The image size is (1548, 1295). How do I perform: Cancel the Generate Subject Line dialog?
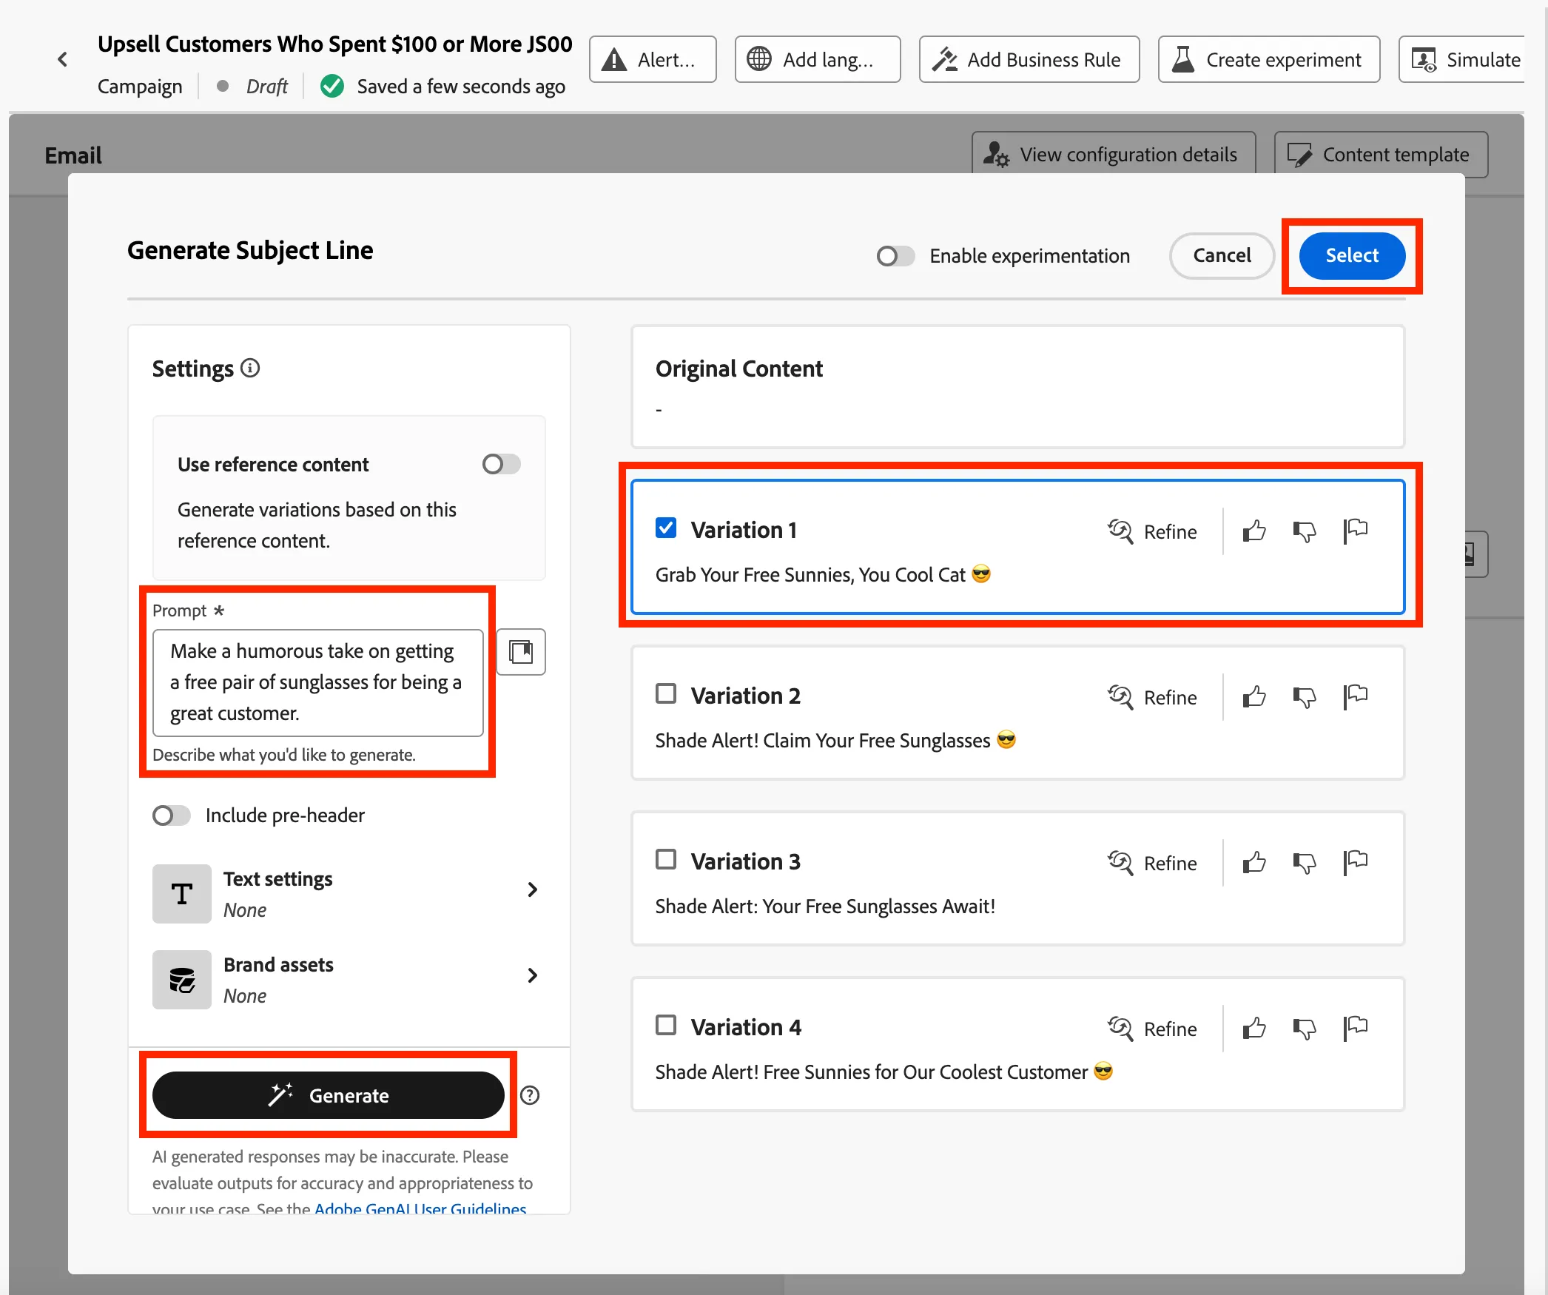tap(1222, 255)
